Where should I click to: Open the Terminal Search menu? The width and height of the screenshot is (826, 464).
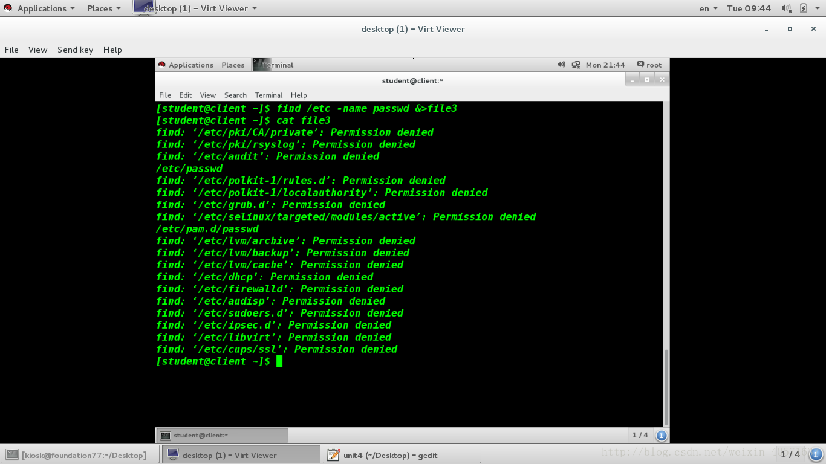click(235, 95)
